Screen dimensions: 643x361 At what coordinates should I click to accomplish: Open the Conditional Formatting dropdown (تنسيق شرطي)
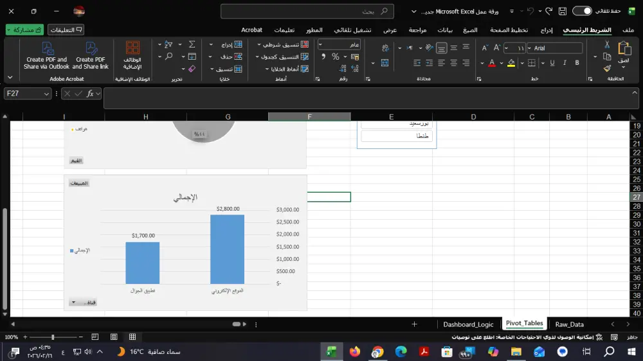(282, 44)
